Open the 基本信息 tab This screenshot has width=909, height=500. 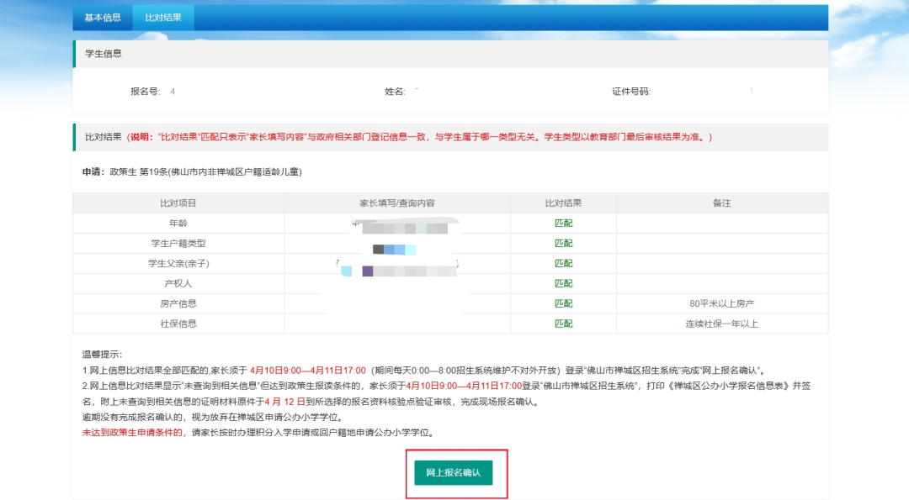coord(103,18)
